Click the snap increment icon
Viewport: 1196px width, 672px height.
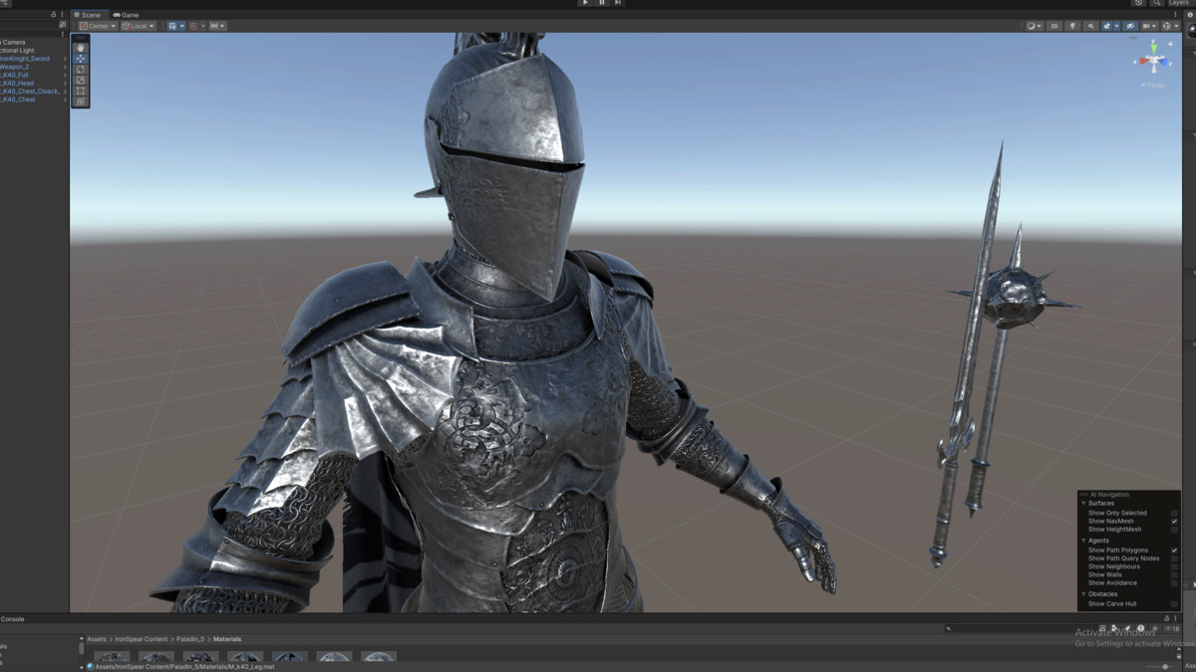[x=217, y=26]
